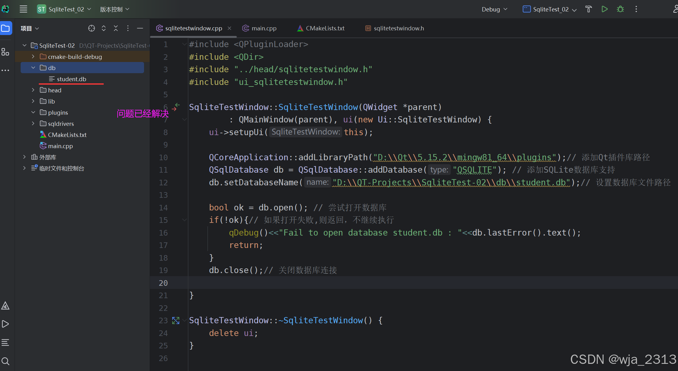
Task: Start debugging with the bug icon
Action: (x=620, y=9)
